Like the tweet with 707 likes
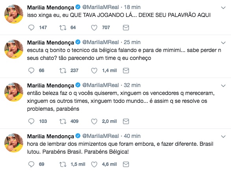Viewport: 231px width, 171px height. 94,28
